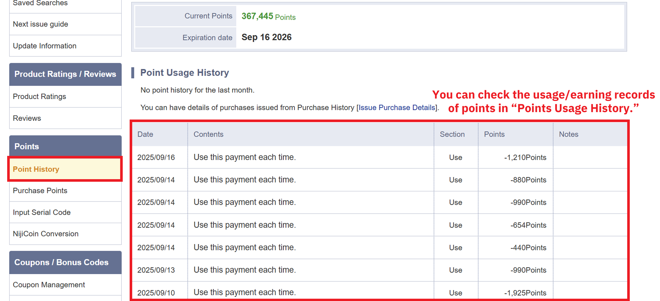Click the Product Ratings / Reviews header

click(65, 74)
